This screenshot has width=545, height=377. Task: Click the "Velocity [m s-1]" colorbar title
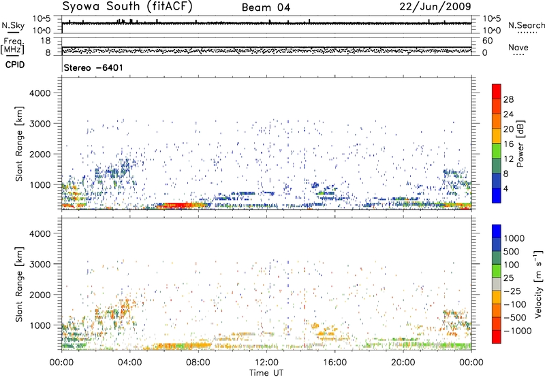coord(538,284)
